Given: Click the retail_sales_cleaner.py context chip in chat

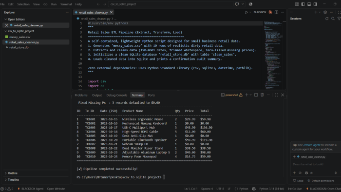Looking at the screenshot, I should pyautogui.click(x=311, y=157).
